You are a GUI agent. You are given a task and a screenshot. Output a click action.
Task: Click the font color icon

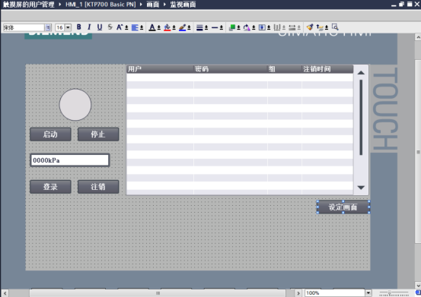pyautogui.click(x=152, y=27)
